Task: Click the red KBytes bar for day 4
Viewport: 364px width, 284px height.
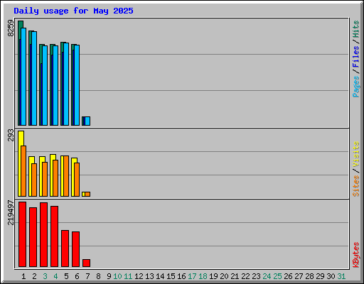Action: pos(54,236)
